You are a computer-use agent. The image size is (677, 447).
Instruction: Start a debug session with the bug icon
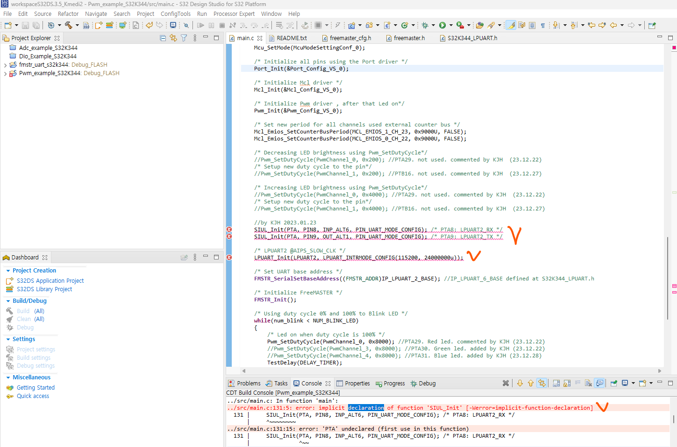click(424, 26)
